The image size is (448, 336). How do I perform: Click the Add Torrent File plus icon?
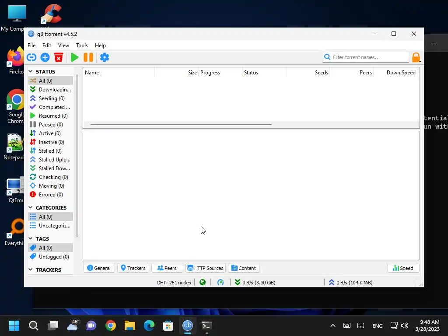coord(45,57)
